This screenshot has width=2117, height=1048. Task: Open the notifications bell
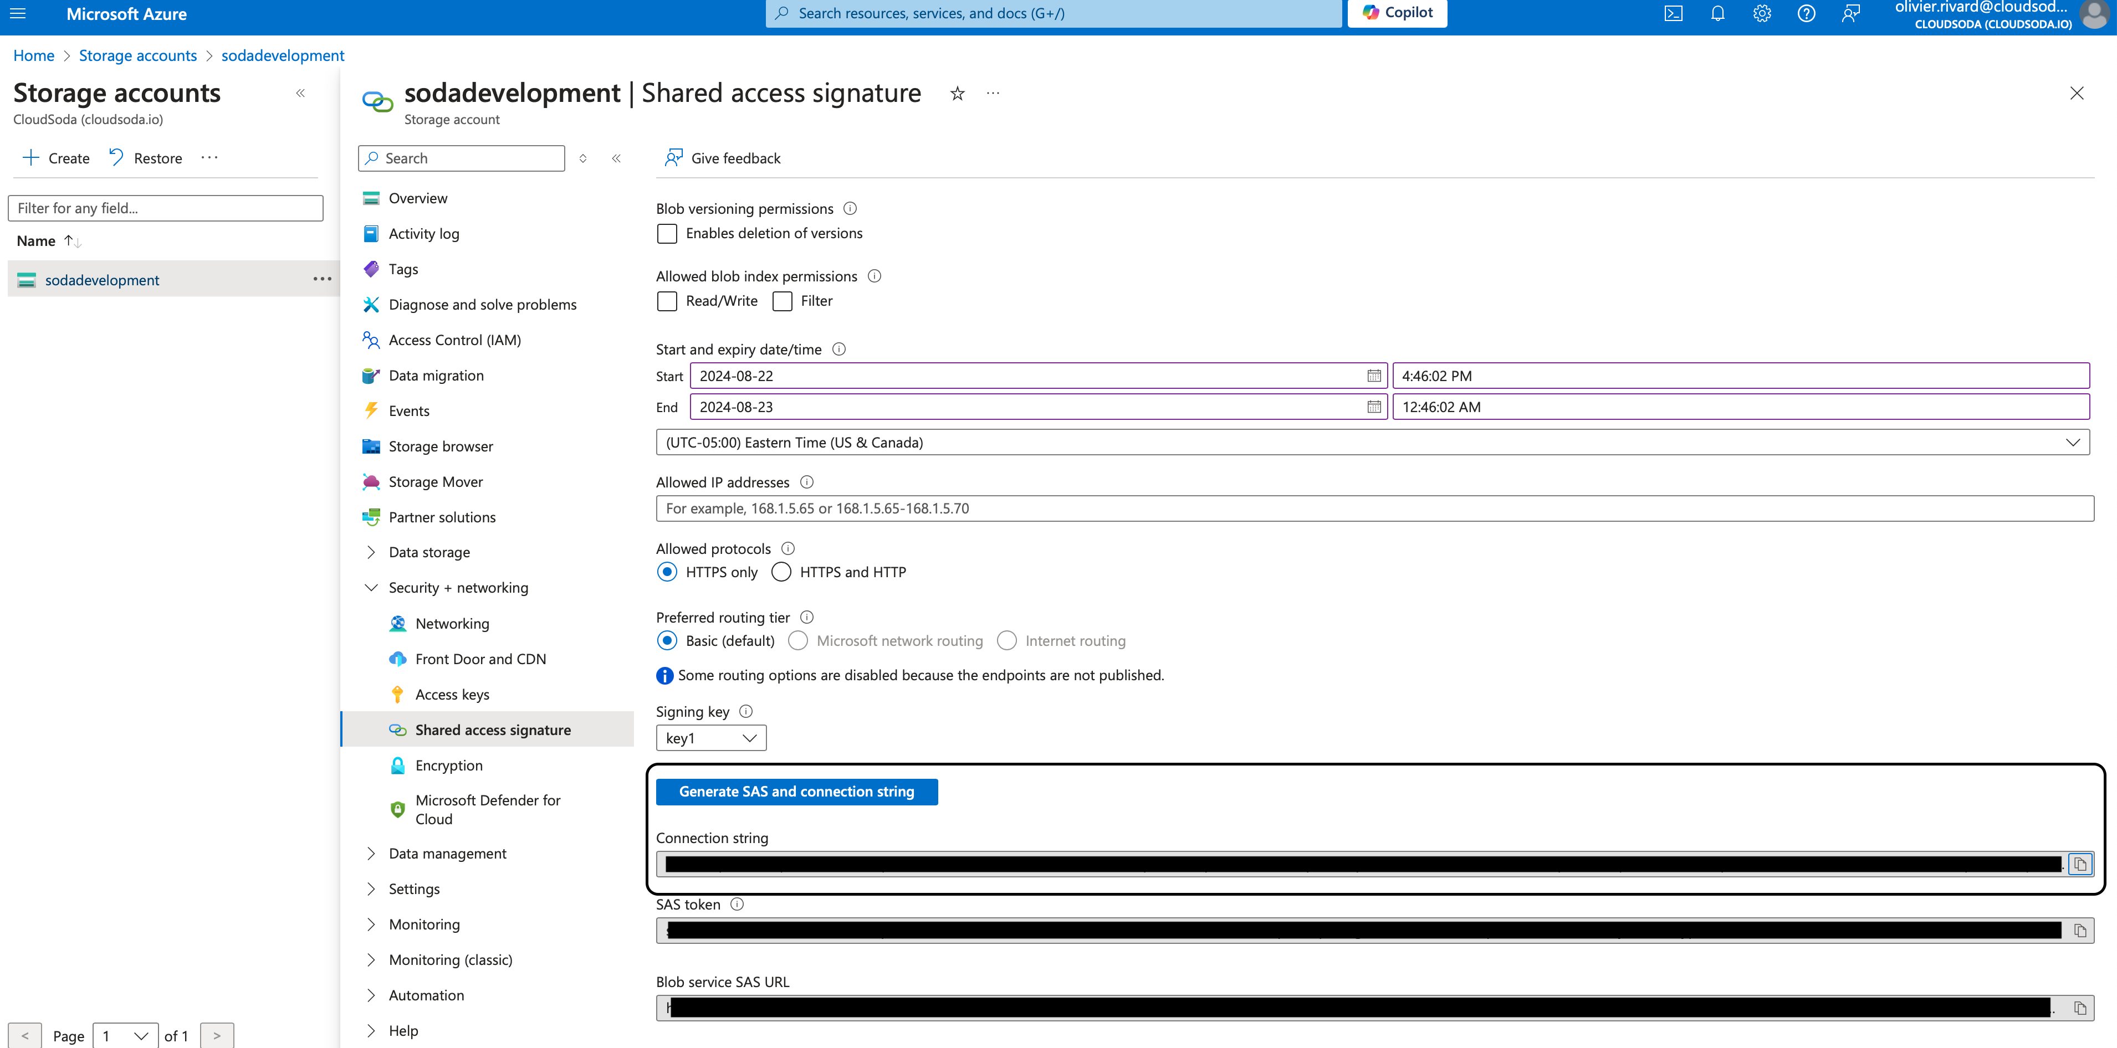pos(1717,13)
